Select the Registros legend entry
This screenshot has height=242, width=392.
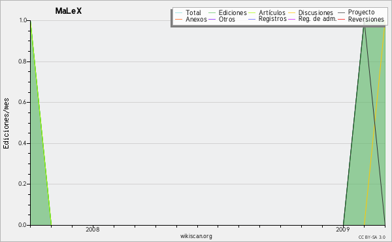point(272,19)
